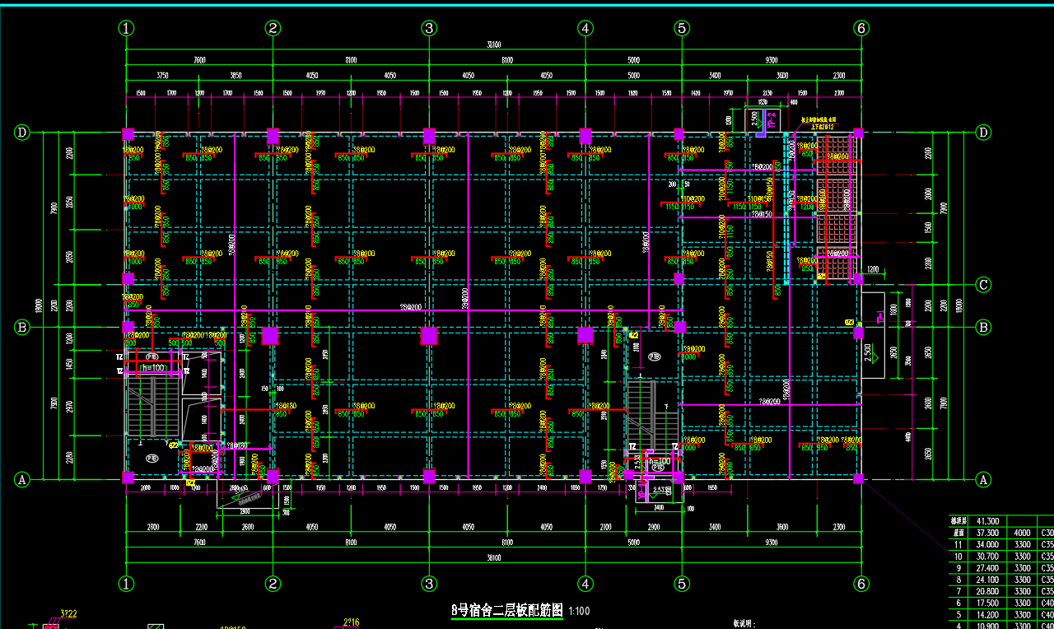Pick grid axis bubble C on right side

pyautogui.click(x=982, y=285)
